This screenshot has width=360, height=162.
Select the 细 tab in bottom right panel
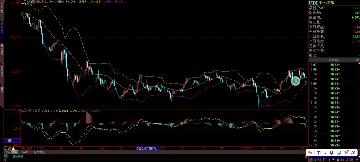pos(311,160)
